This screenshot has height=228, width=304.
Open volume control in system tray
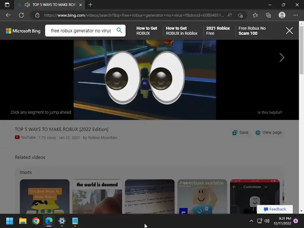coord(267,221)
